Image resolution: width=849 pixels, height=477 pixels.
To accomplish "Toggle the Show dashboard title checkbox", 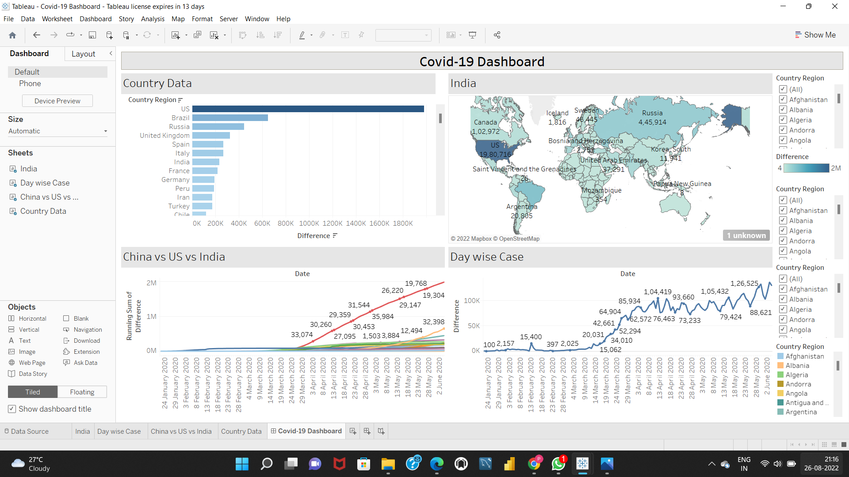I will tap(12, 409).
